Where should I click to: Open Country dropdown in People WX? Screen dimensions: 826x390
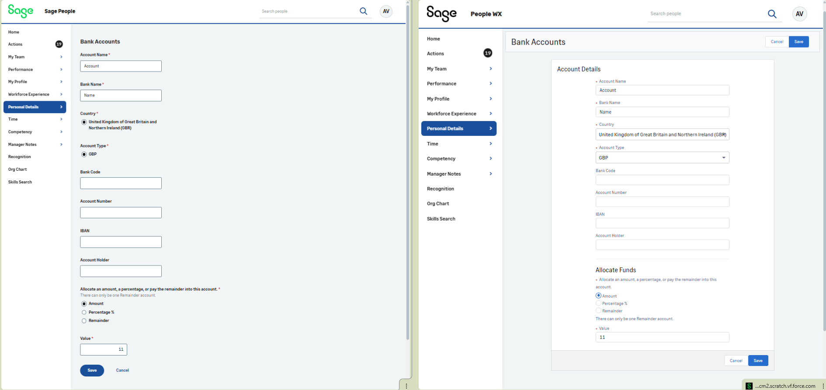click(x=662, y=135)
